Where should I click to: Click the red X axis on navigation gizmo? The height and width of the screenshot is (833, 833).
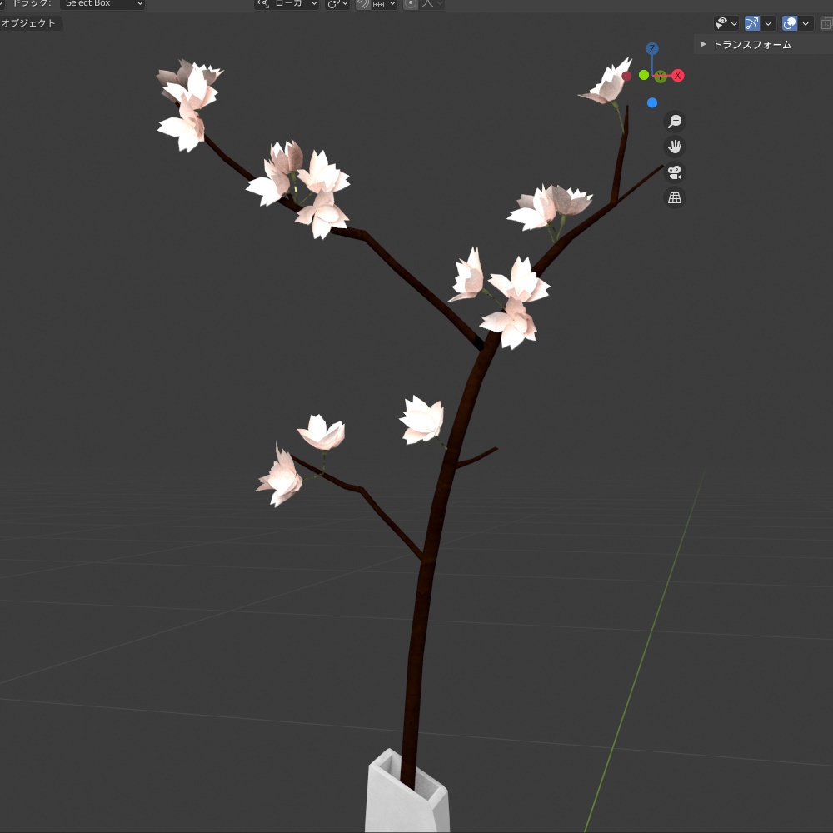click(678, 75)
